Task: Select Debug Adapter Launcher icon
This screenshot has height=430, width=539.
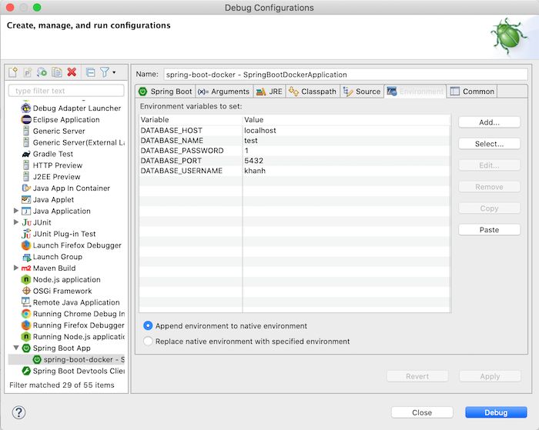Action: 26,108
